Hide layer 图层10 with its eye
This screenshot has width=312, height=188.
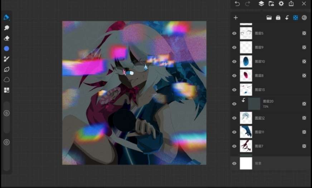(234, 61)
